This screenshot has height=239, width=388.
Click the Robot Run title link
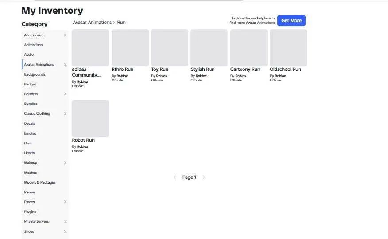pyautogui.click(x=83, y=140)
